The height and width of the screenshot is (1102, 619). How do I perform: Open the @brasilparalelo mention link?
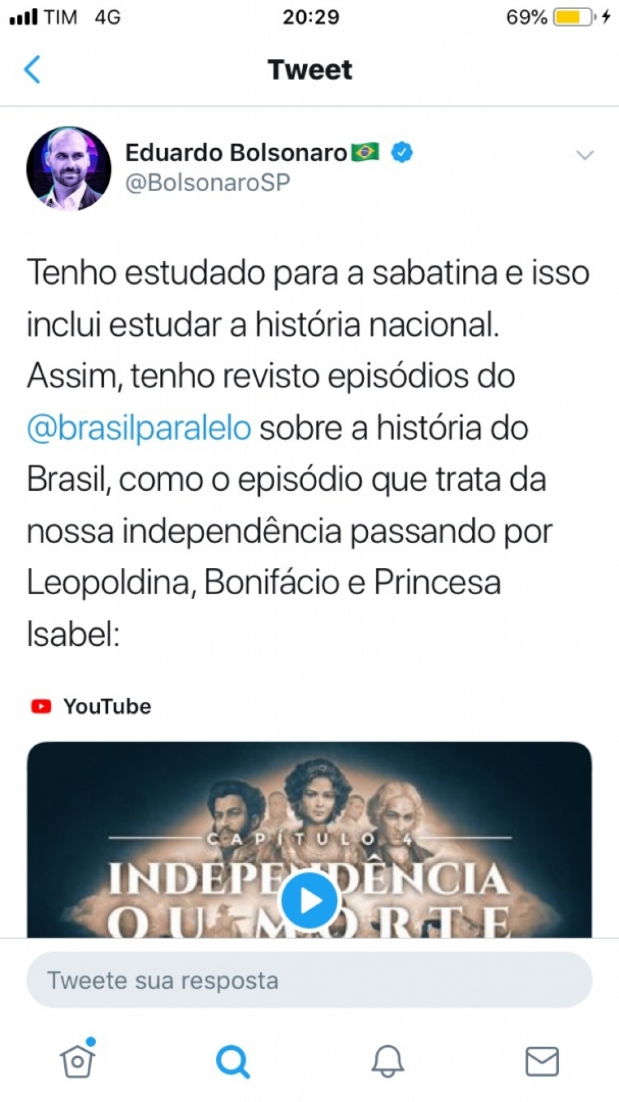point(139,428)
